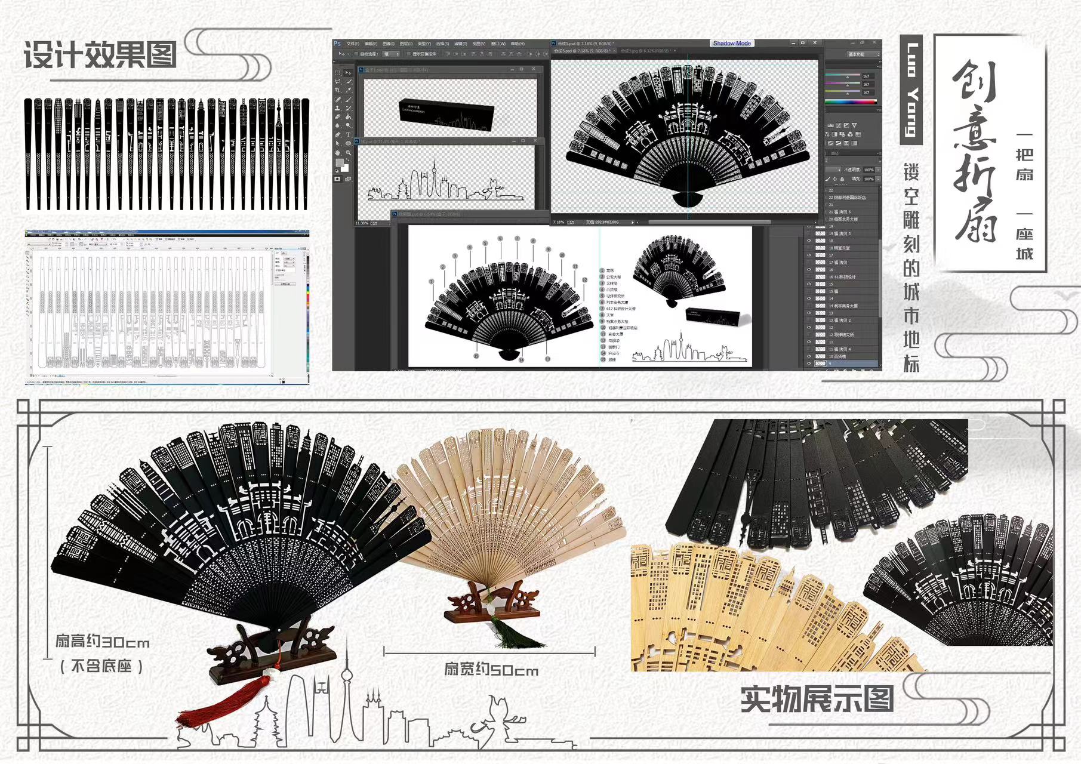Enable the 自动选择 checkbox

356,54
